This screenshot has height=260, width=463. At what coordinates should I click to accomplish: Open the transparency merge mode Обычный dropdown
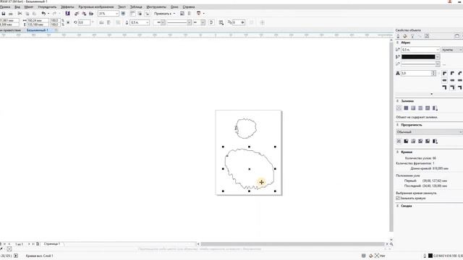click(429, 132)
